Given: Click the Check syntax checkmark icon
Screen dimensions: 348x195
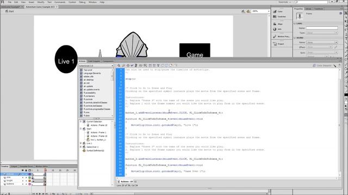Looking at the screenshot, I should pyautogui.click(x=132, y=66).
